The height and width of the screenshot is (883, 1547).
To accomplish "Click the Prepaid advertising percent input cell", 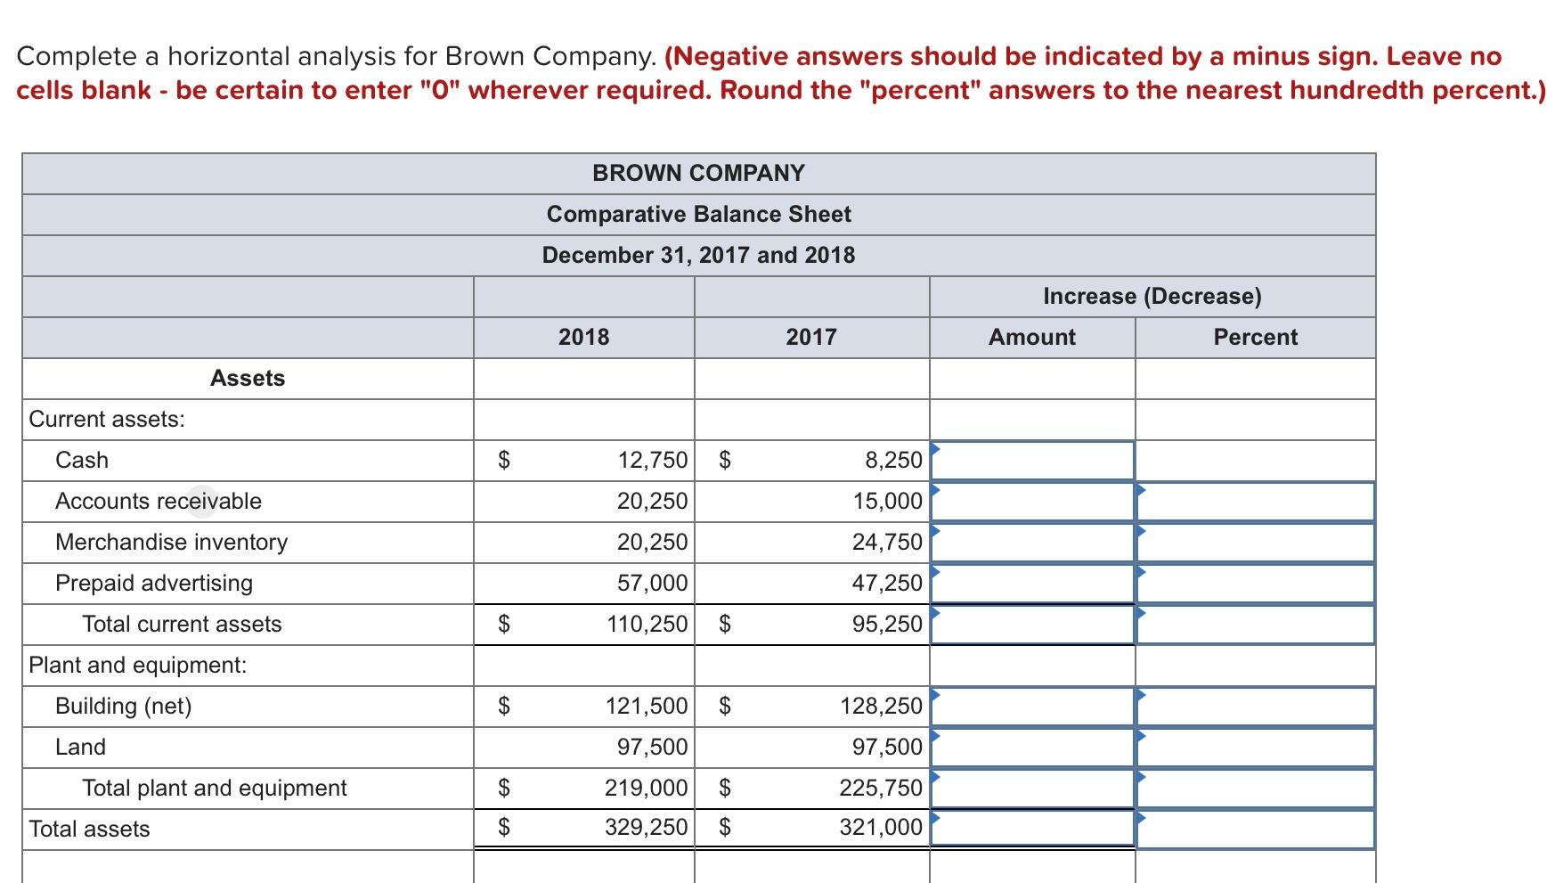I will [1256, 584].
